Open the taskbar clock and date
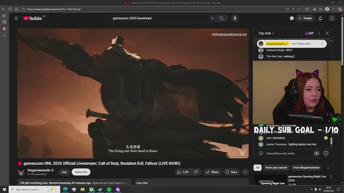344x193 pixels. 328,190
